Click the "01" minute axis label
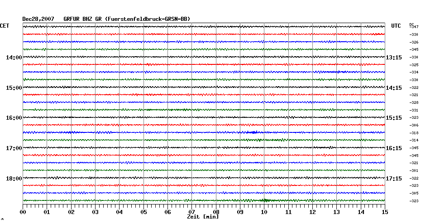This screenshot has width=421, height=224. pos(47,212)
